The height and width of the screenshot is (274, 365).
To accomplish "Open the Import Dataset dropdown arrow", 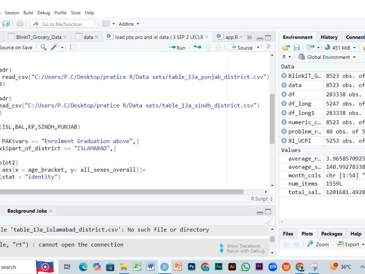I will (x=318, y=48).
